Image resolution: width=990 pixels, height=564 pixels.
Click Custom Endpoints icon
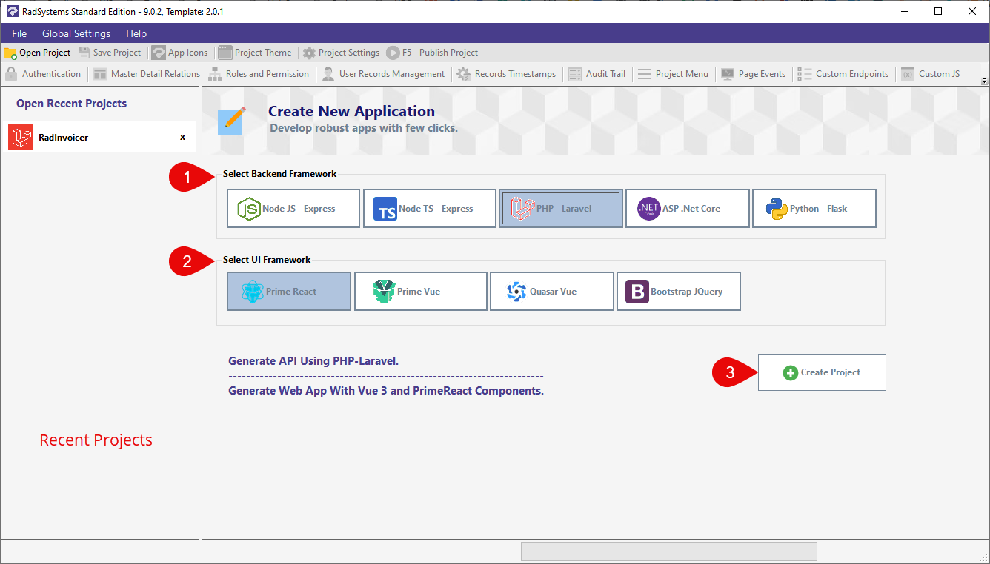click(x=805, y=74)
